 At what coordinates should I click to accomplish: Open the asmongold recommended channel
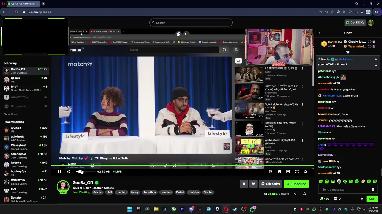pos(25,156)
